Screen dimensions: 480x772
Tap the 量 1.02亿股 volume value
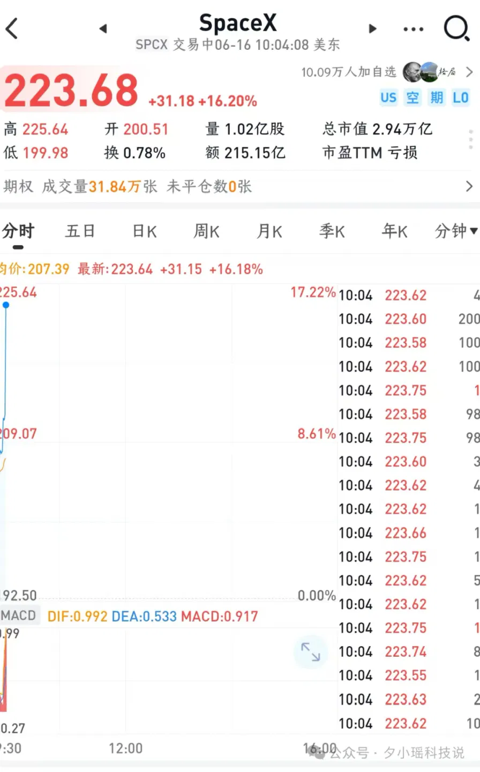pos(245,129)
